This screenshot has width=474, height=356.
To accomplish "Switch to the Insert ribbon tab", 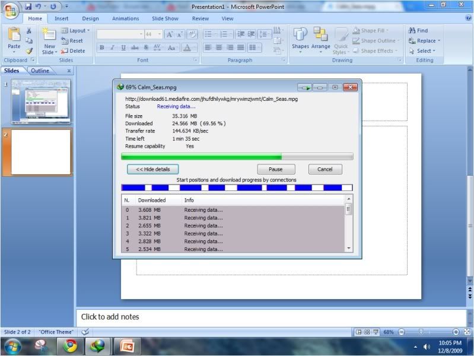I will point(62,18).
